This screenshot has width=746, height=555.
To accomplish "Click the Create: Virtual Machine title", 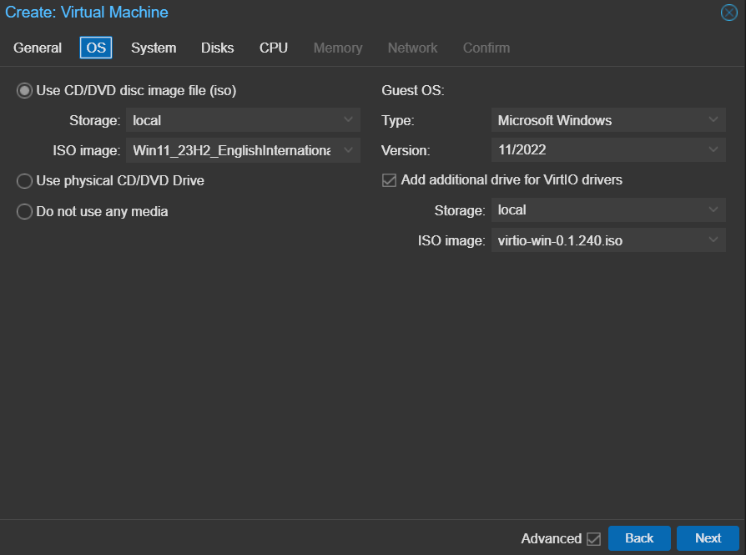I will tap(87, 13).
